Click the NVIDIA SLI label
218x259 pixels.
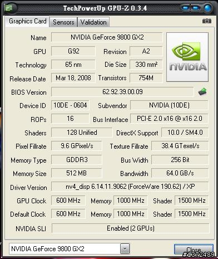pos(31,229)
